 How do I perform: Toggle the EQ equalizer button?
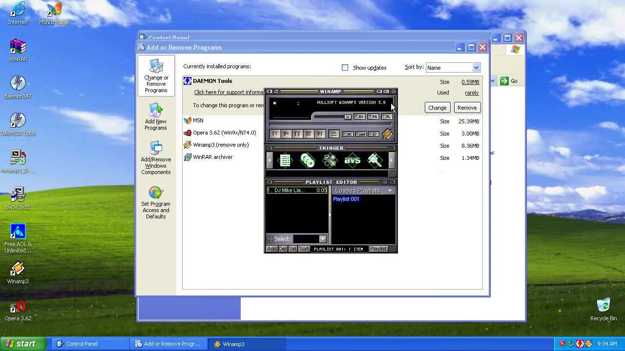(x=359, y=117)
